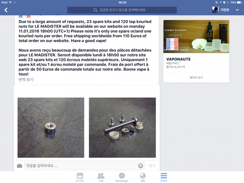Screen dimensions: 244x183
Task: Click the 페이지 보기 button
Action: (x=196, y=78)
